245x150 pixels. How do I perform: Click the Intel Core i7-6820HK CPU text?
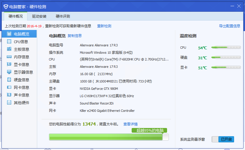(124, 59)
